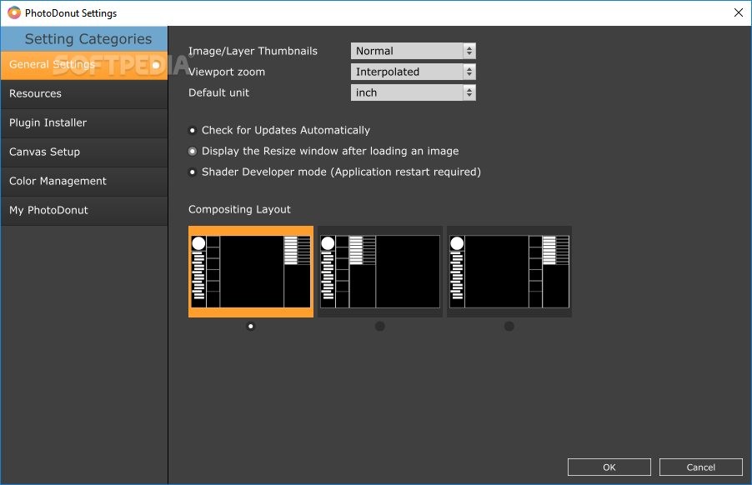
Task: Confirm settings with OK button
Action: point(609,467)
